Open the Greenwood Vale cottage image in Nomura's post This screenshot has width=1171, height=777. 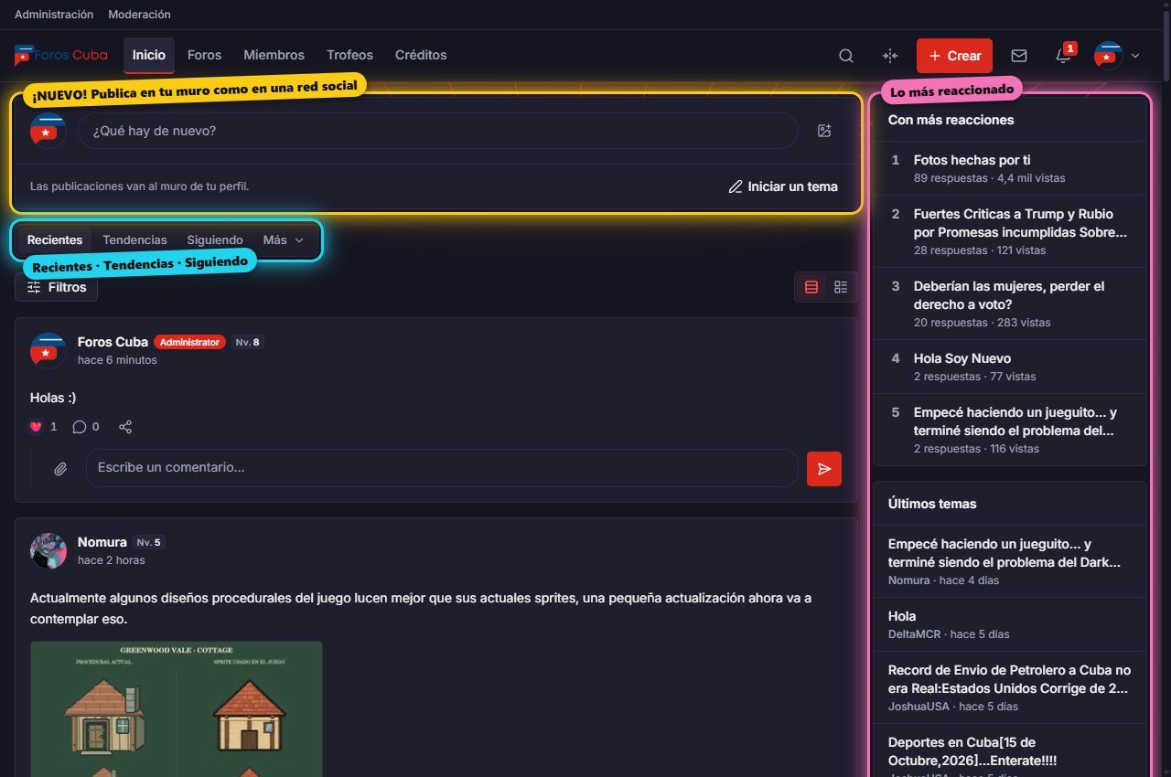coord(177,709)
